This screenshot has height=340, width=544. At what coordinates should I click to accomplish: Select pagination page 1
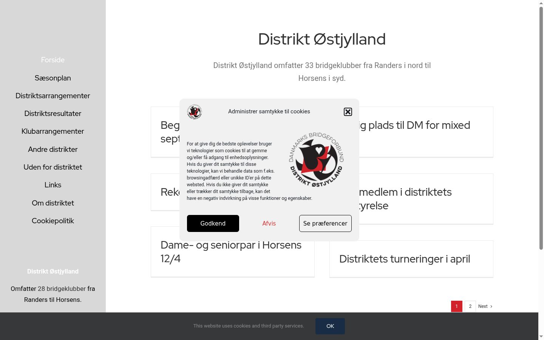pos(457,306)
